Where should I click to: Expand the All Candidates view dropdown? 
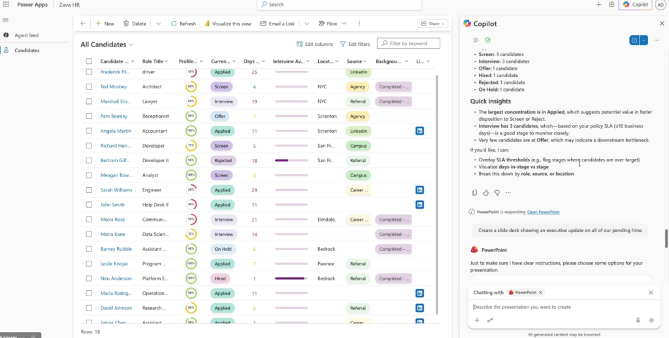click(131, 44)
